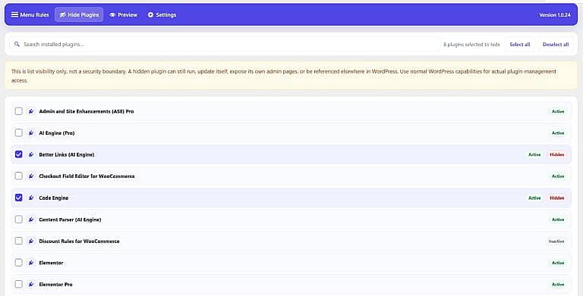583x296 pixels.
Task: Check Checkout Field Editor for WooCommerce
Action: [x=18, y=176]
